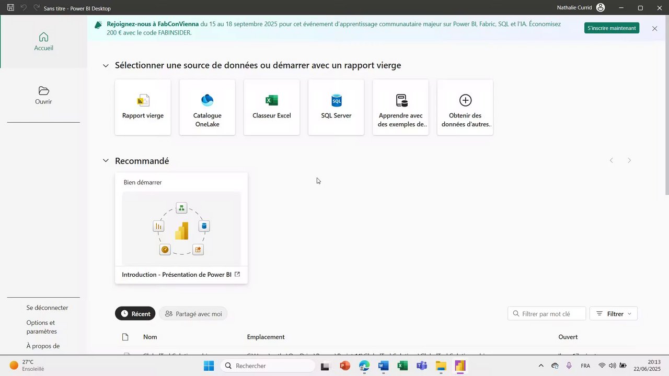Screen dimensions: 669x376
Task: Open Bien démarrer illustration thumbnail
Action: click(x=181, y=228)
